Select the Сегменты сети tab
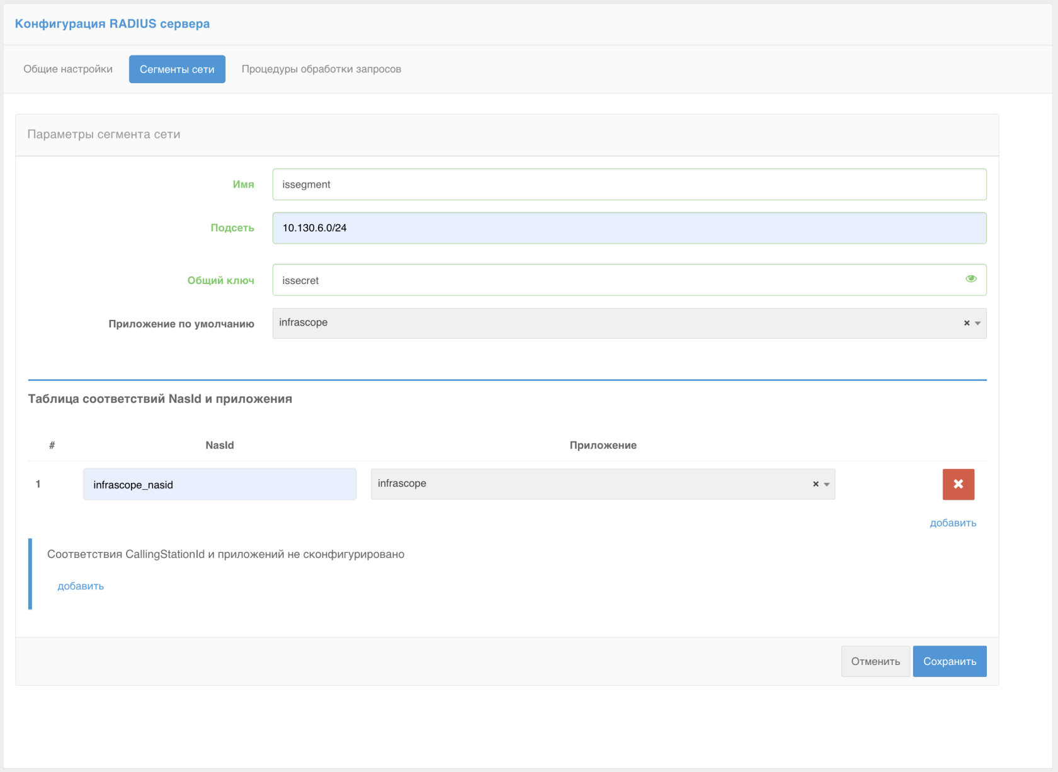The height and width of the screenshot is (772, 1058). point(177,69)
